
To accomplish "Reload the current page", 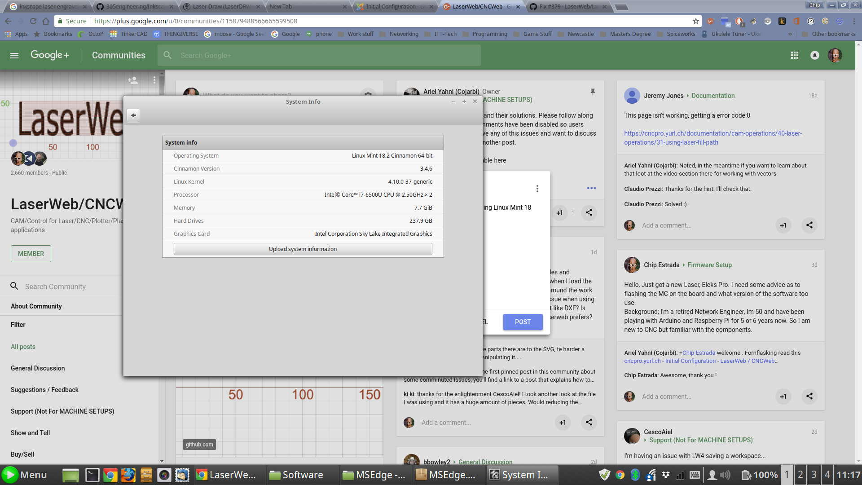I will pos(33,21).
